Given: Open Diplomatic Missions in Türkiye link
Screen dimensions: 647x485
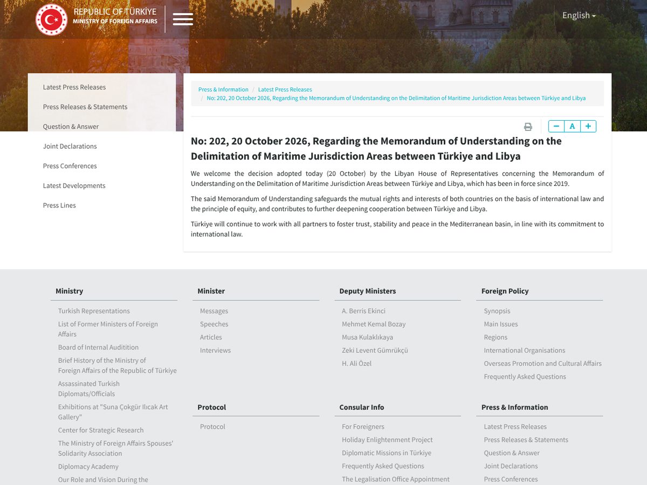Looking at the screenshot, I should 387,453.
